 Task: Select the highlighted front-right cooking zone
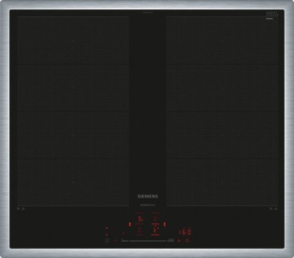pos(155,230)
